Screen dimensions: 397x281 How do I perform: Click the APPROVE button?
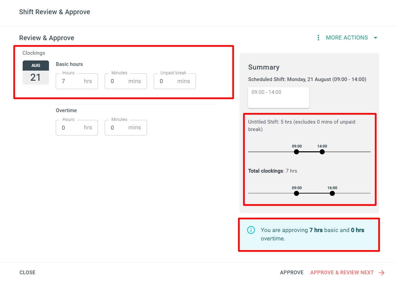click(x=292, y=273)
